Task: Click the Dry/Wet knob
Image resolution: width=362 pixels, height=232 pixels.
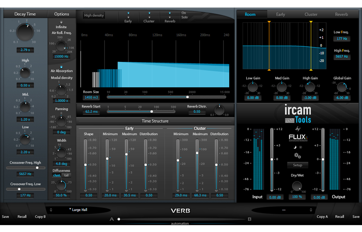Action: pyautogui.click(x=297, y=186)
